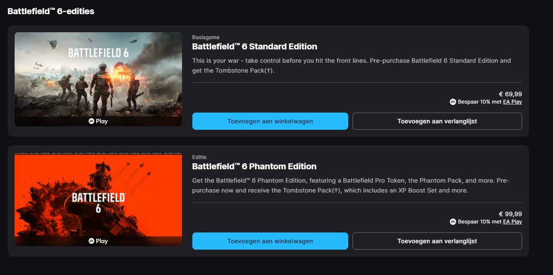Add Standard Edition to winkelwagen
553x275 pixels.
270,121
